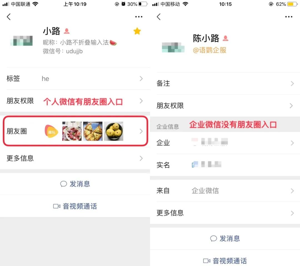Tap back arrow on 陈小路 profile
This screenshot has height=266, width=300.
(x=159, y=17)
